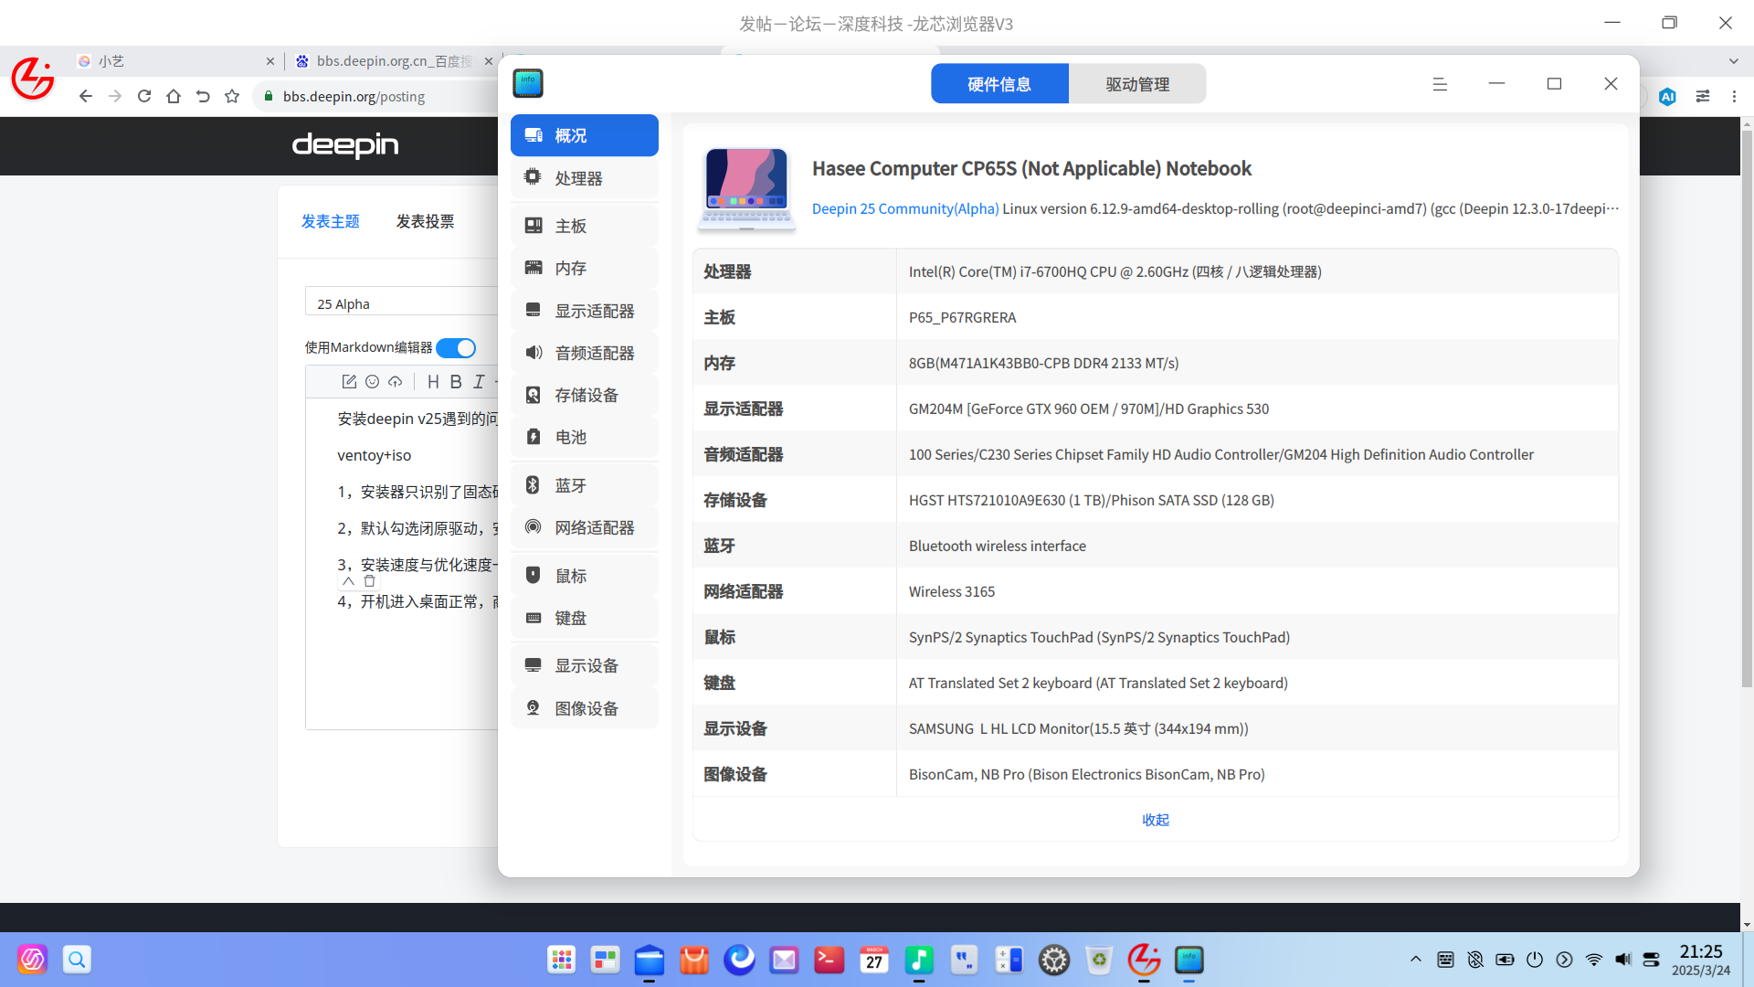This screenshot has width=1754, height=987.
Task: Open system settings gear in dock
Action: (1054, 960)
